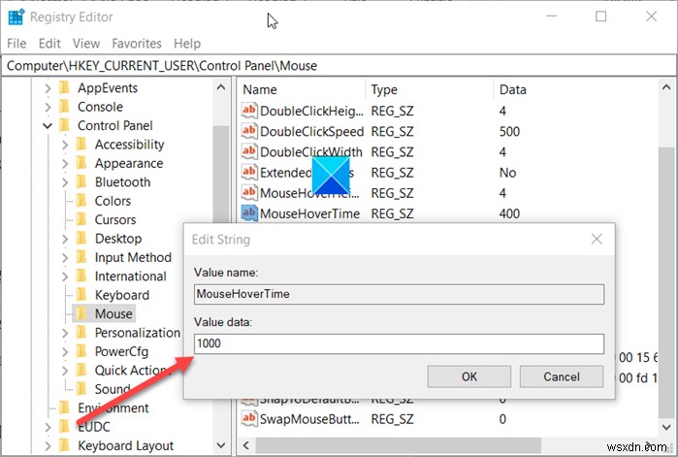Select the DoubleClickSpeed data value 500

pyautogui.click(x=509, y=131)
